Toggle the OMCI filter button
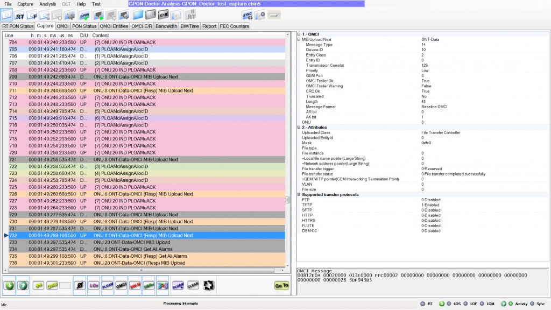The width and height of the screenshot is (551, 310). point(121,285)
